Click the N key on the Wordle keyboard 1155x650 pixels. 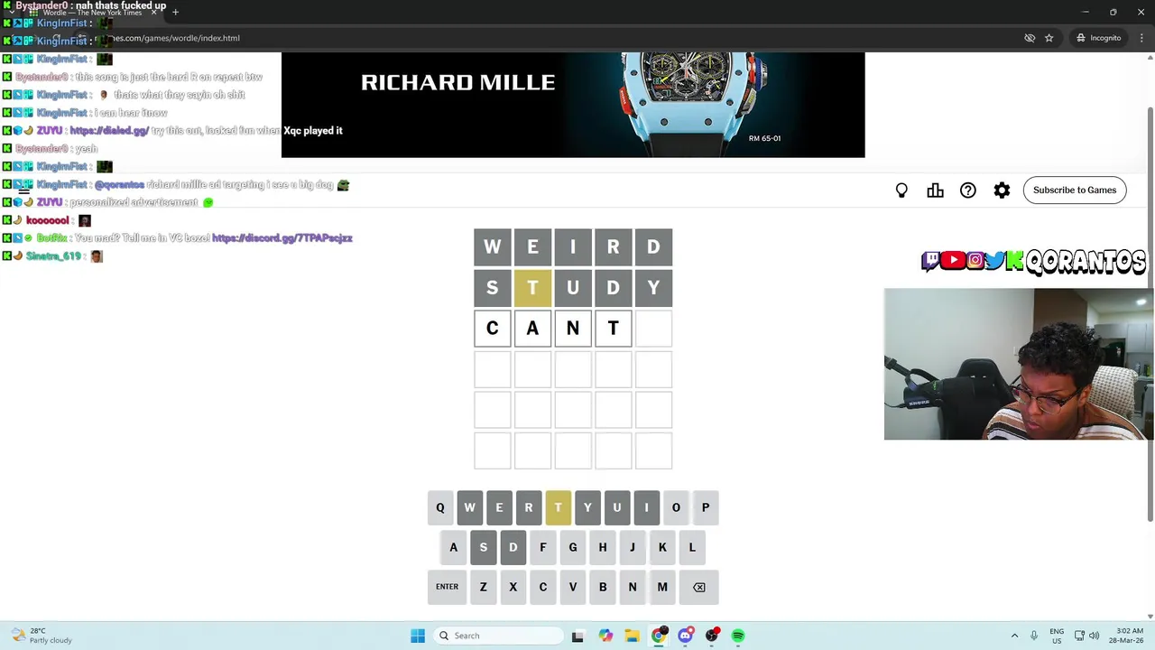[633, 587]
